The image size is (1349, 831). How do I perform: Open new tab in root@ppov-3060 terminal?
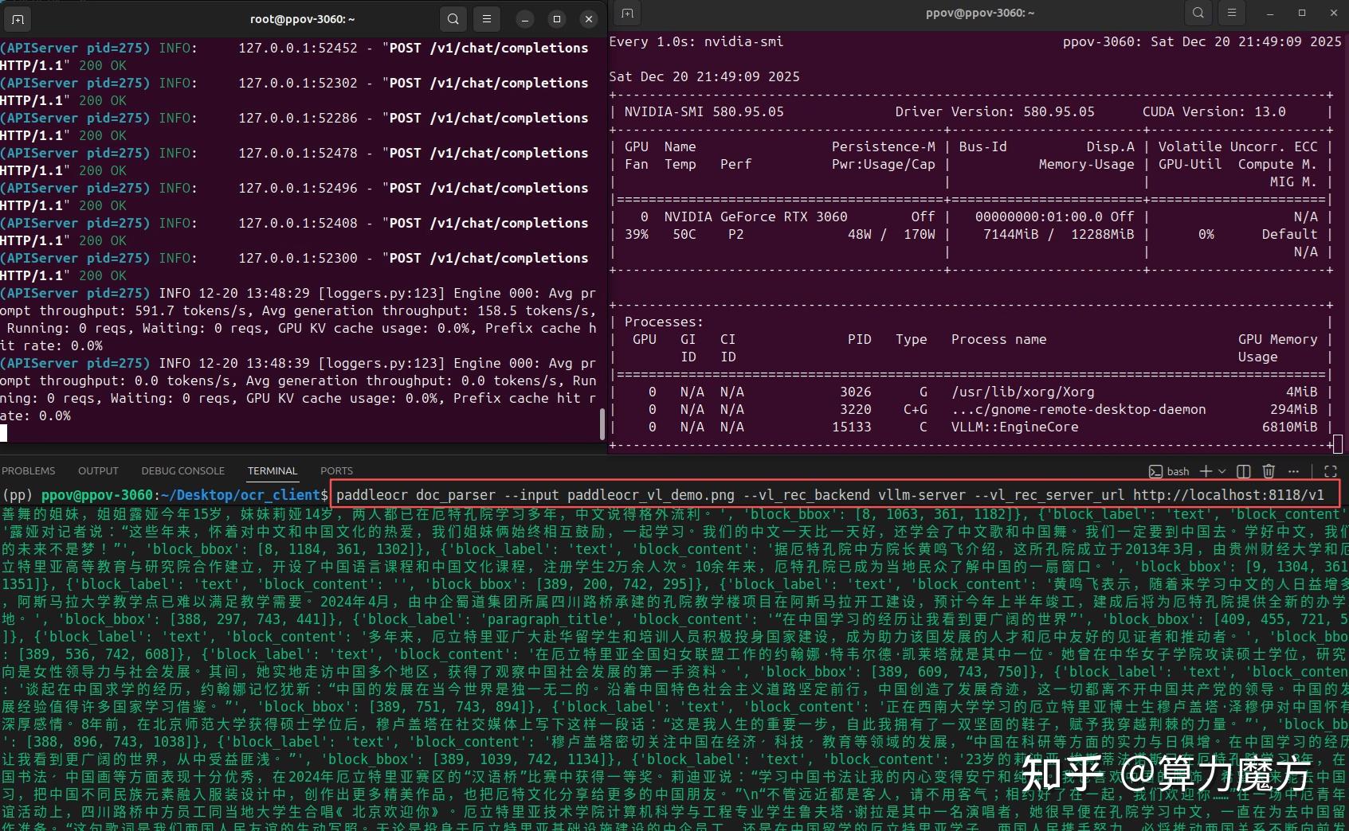pos(18,18)
